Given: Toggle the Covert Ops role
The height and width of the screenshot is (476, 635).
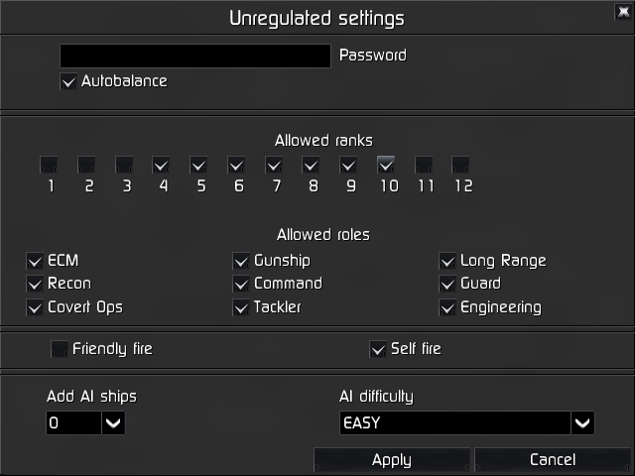Looking at the screenshot, I should coord(35,307).
